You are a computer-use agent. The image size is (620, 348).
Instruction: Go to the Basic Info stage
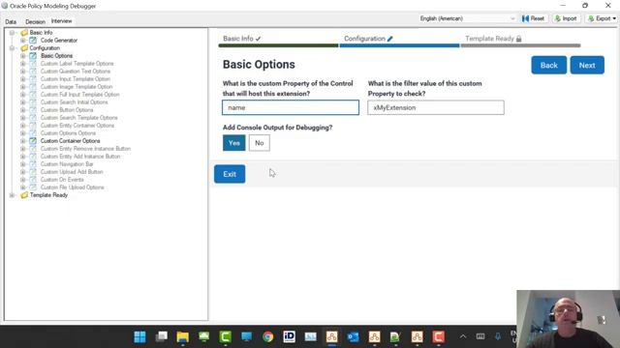point(278,40)
